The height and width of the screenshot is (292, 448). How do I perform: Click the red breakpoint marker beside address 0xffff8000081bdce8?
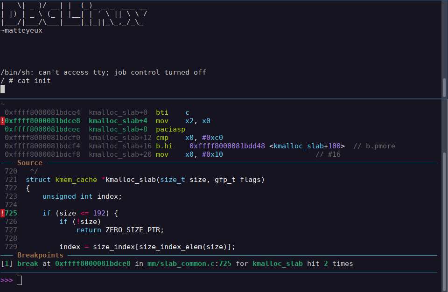(x=3, y=121)
